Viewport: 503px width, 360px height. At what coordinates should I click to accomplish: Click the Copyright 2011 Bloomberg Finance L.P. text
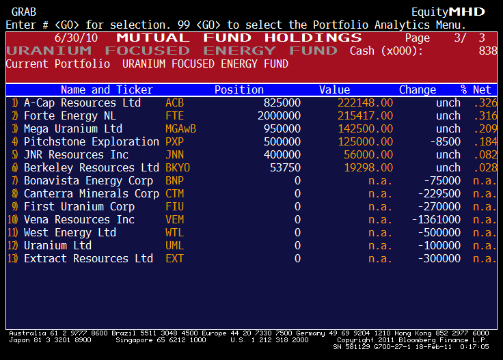click(x=413, y=340)
